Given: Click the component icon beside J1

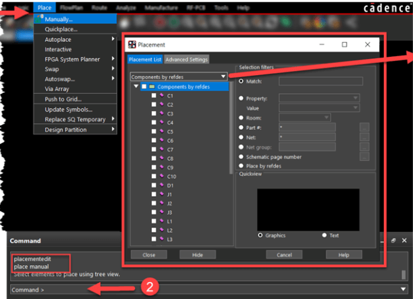Looking at the screenshot, I should click(161, 193).
